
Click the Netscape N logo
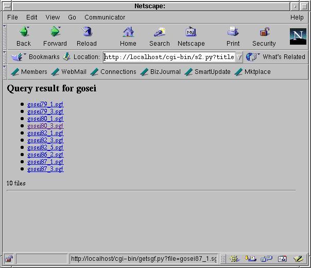coord(298,36)
